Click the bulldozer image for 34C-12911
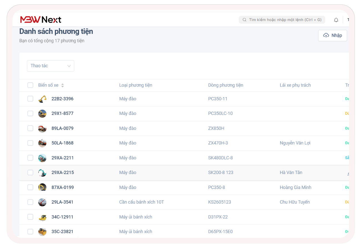361x248 pixels. point(42,217)
